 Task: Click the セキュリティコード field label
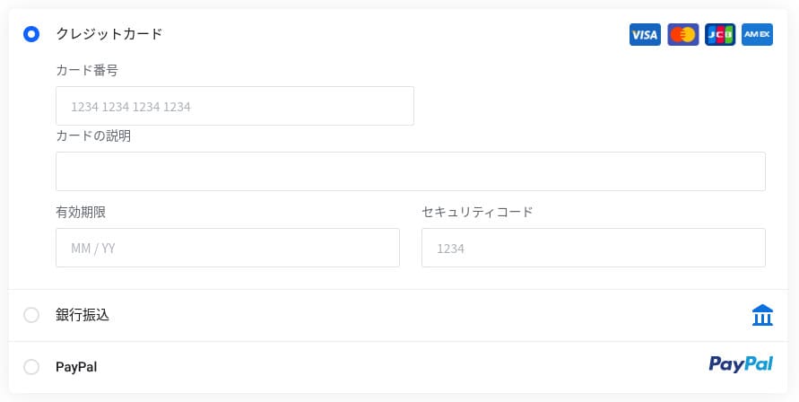(x=477, y=213)
